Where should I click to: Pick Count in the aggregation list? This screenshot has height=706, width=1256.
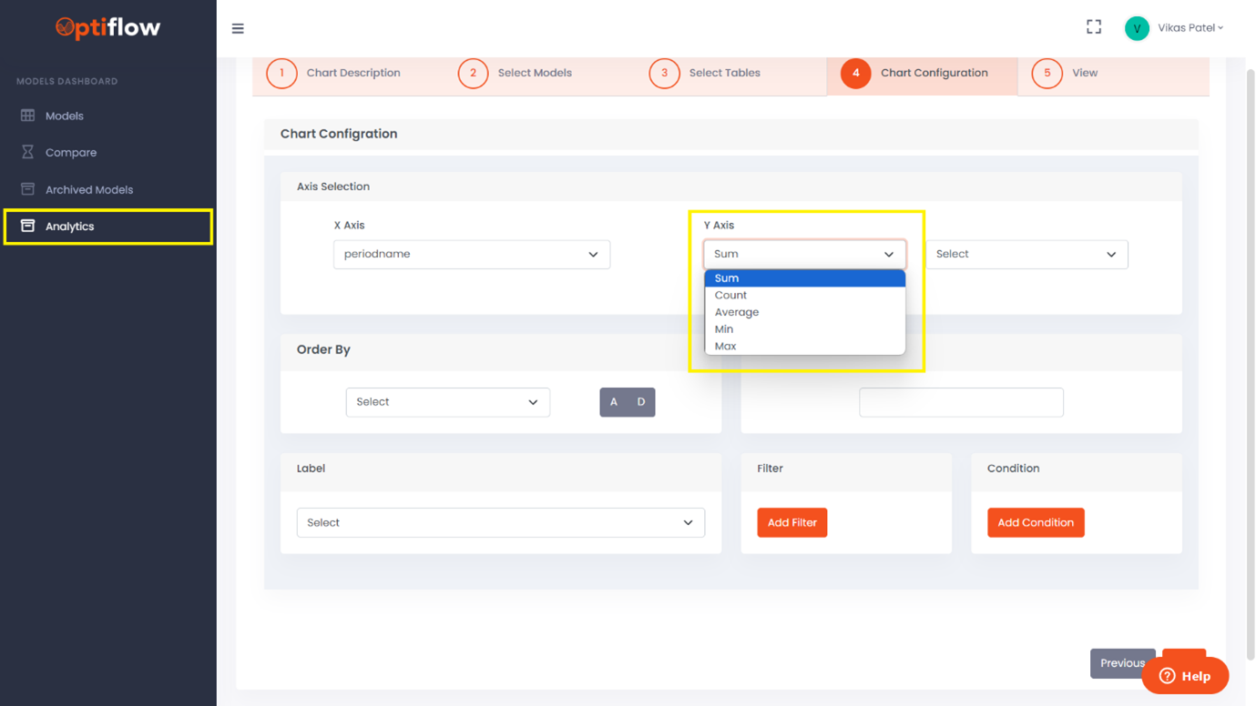click(730, 296)
